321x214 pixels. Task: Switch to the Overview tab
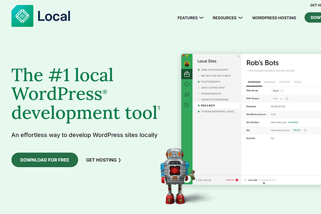pyautogui.click(x=254, y=82)
